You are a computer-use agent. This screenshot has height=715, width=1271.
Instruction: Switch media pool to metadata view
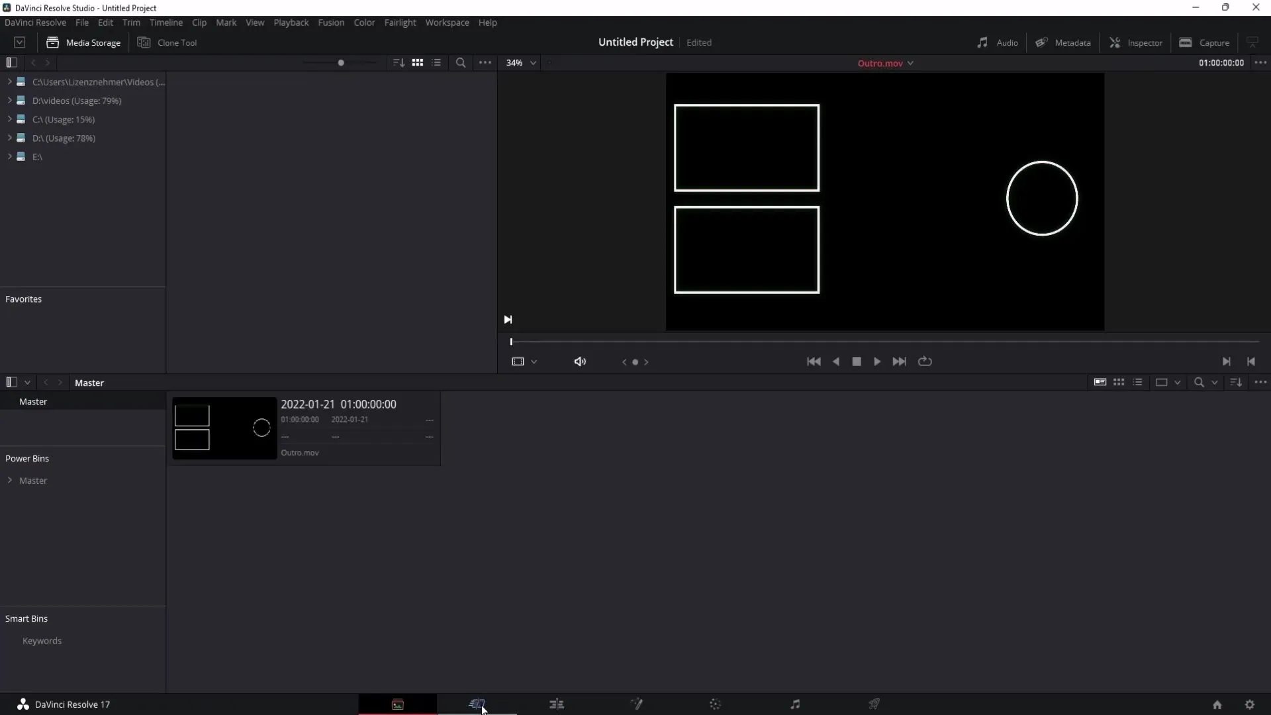[x=1100, y=382]
